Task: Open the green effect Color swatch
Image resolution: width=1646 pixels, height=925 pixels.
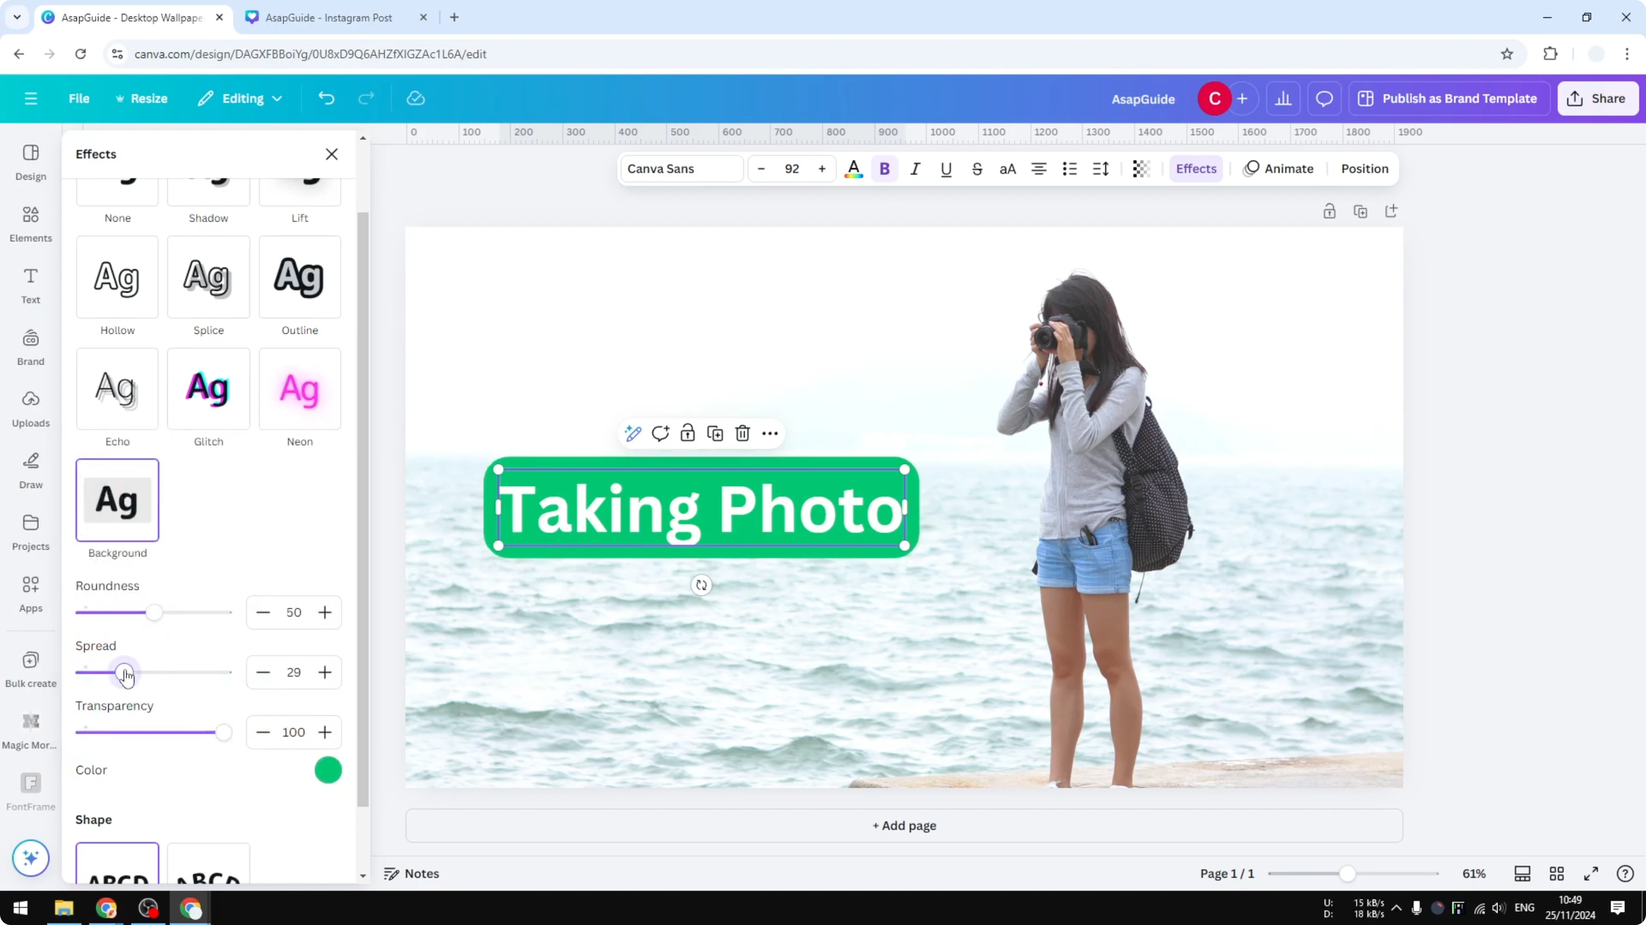Action: tap(328, 770)
